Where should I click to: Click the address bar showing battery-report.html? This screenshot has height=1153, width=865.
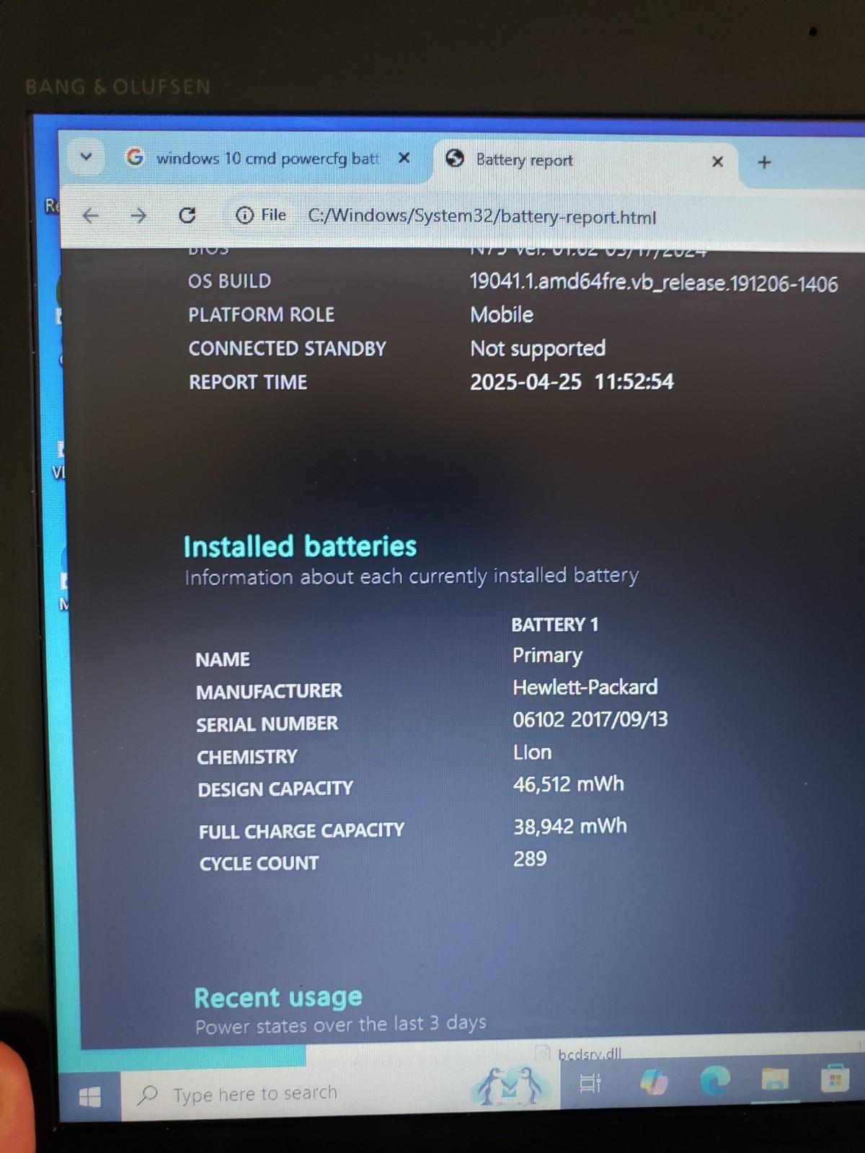coord(482,217)
